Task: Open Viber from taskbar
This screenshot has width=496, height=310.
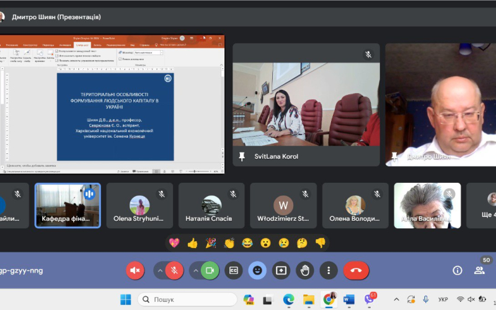Action: 369,299
